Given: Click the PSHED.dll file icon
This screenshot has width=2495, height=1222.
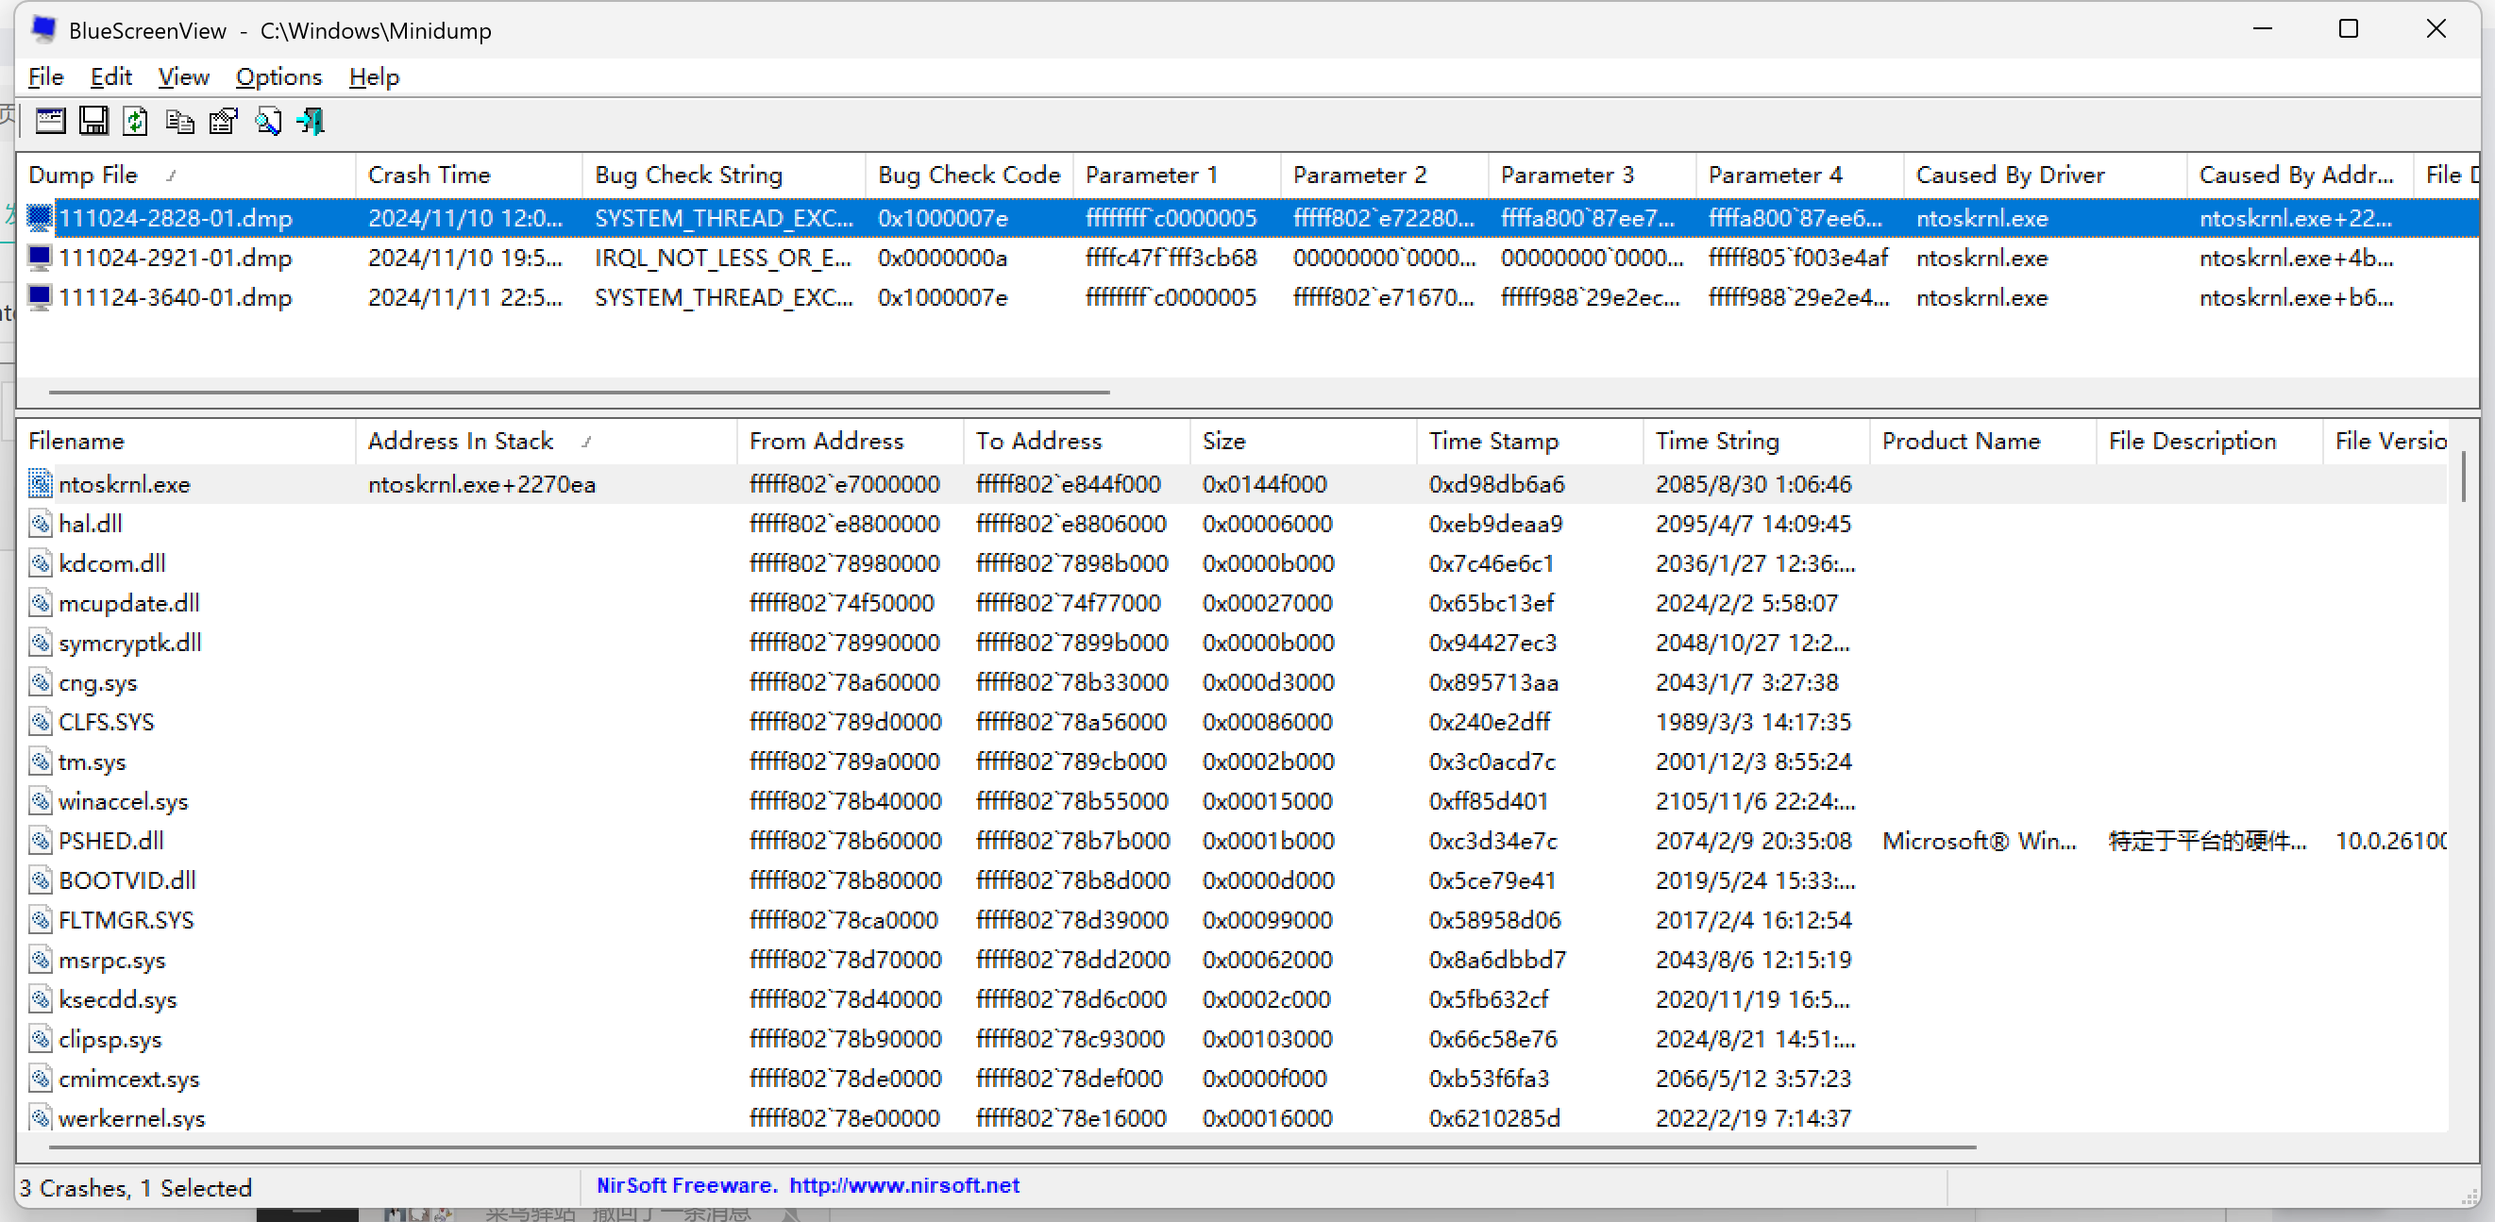Looking at the screenshot, I should coord(40,842).
